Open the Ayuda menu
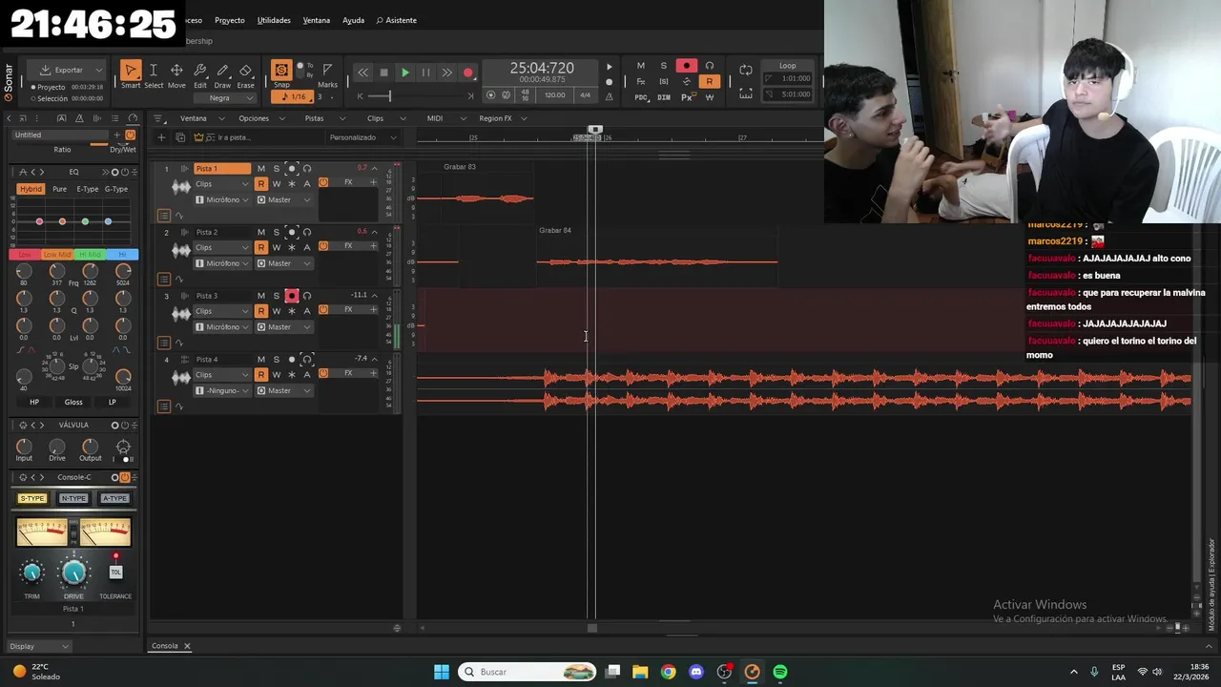1221x687 pixels. [x=353, y=20]
